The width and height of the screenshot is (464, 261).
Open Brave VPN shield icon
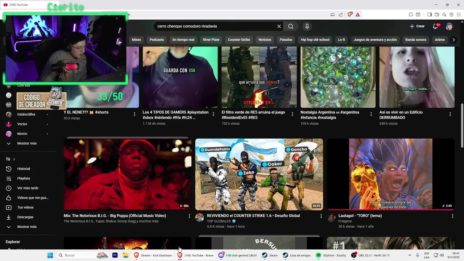tap(451, 14)
